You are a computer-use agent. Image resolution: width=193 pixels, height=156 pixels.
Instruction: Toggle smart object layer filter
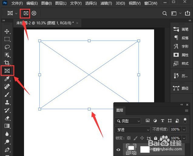click(177, 121)
